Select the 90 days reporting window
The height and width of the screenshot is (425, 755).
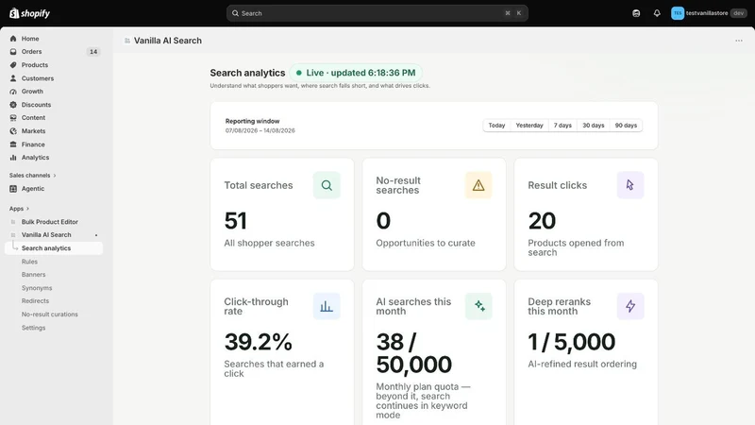click(626, 126)
